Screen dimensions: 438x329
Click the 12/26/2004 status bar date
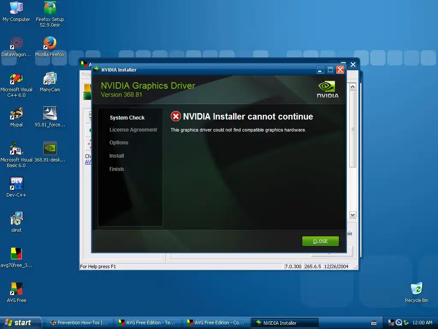[x=336, y=266]
